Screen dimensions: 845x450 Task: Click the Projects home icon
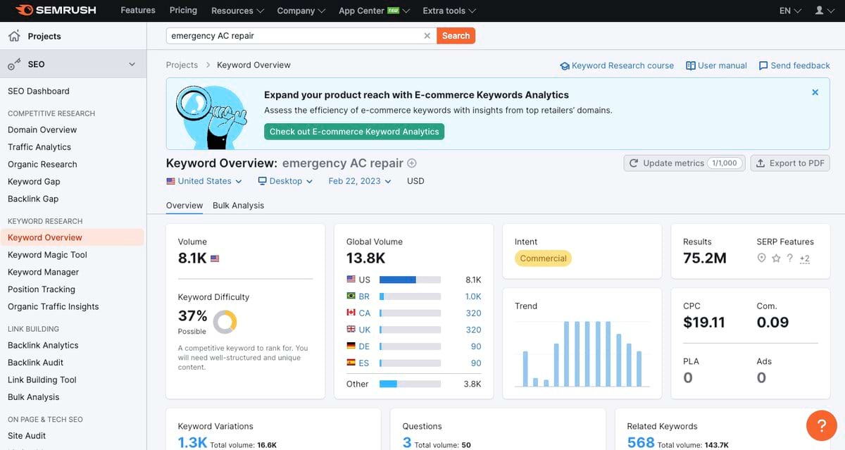pyautogui.click(x=14, y=36)
